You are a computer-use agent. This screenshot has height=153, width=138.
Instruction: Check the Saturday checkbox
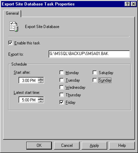click(x=95, y=73)
